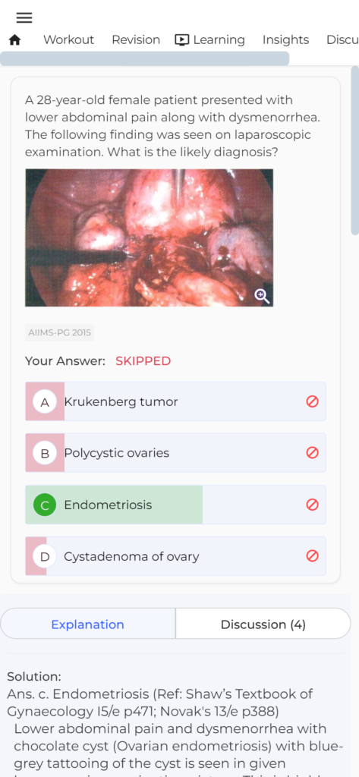Select option B Polycystic ovaries
Viewport: 359px width, 777px height.
pyautogui.click(x=175, y=453)
